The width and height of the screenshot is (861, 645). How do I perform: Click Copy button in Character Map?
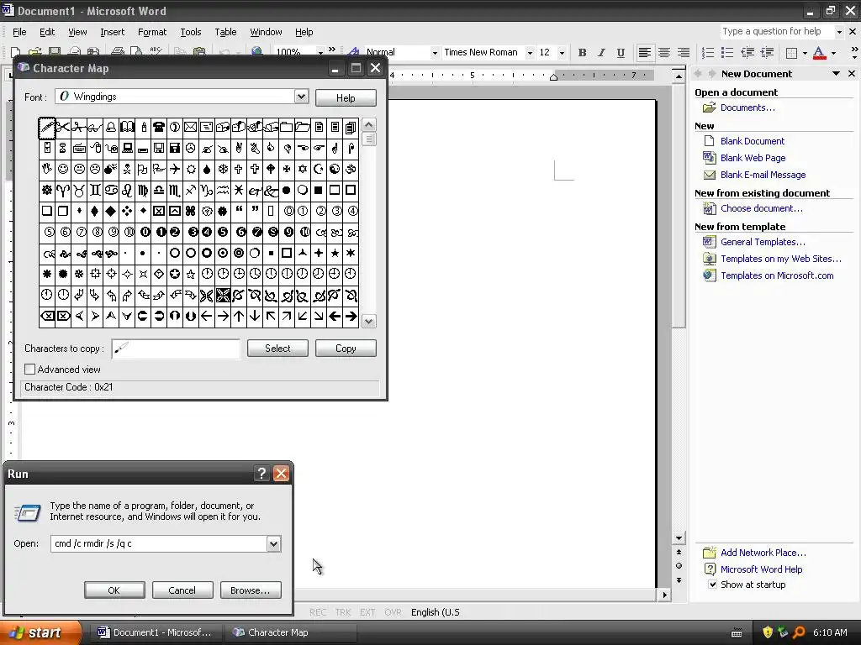point(346,349)
